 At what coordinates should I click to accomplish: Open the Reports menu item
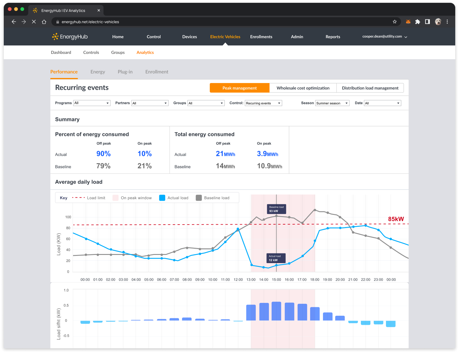point(333,37)
